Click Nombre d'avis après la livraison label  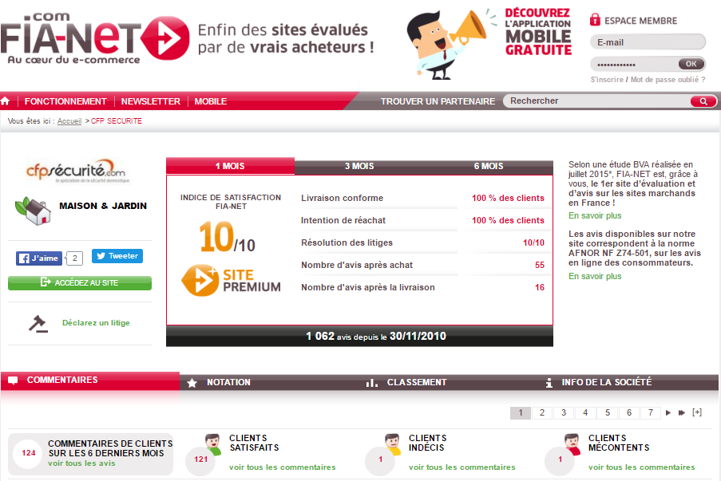point(368,288)
